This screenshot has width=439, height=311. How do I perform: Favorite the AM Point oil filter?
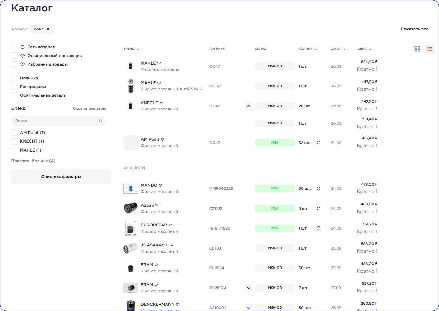pyautogui.click(x=163, y=140)
